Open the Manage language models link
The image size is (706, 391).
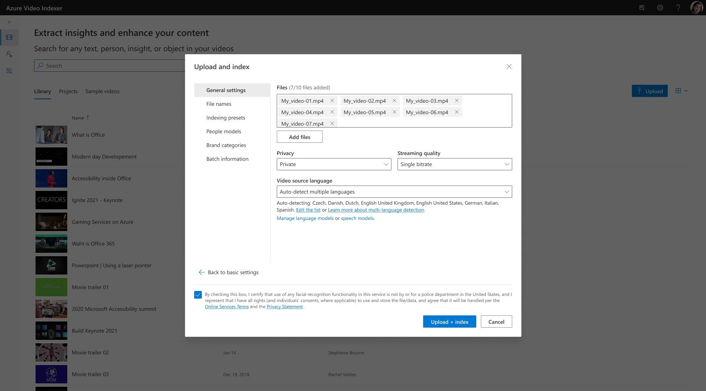[305, 218]
